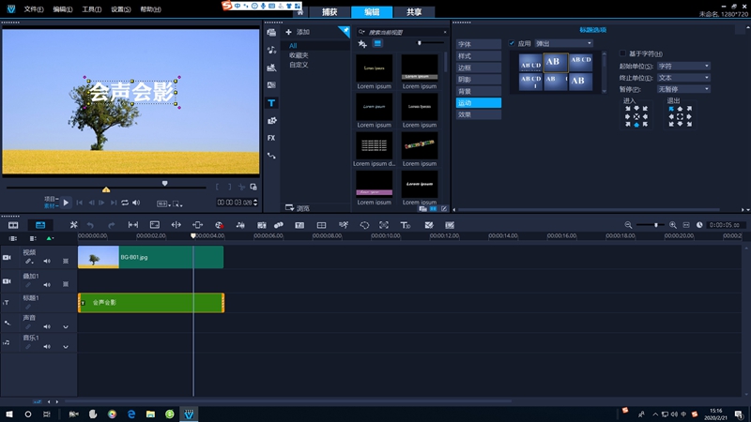Open the FX filter library
This screenshot has height=422, width=751.
click(x=271, y=138)
